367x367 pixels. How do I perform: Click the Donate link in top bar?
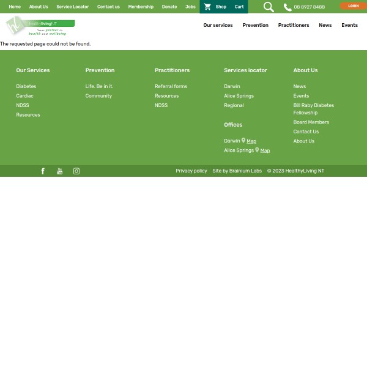point(169,7)
